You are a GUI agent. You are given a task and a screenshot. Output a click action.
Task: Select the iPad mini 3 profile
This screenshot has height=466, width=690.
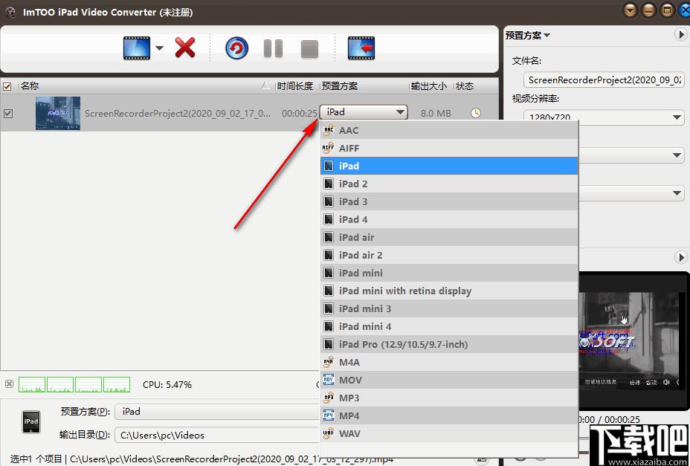pos(449,308)
